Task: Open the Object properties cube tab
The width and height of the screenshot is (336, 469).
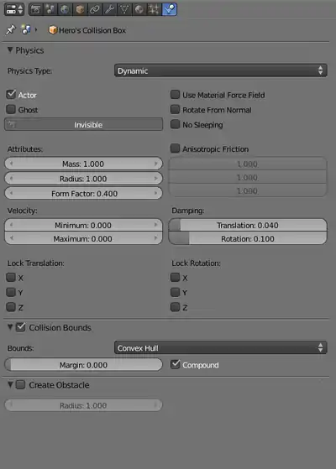Action: [x=80, y=9]
